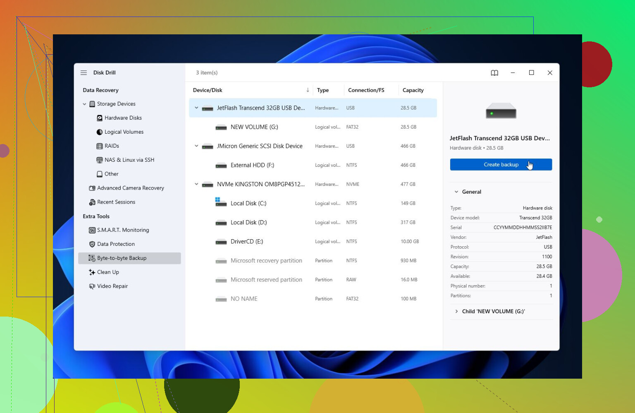635x413 pixels.
Task: Click the 466 GB capacity of External HDD
Action: click(408, 165)
